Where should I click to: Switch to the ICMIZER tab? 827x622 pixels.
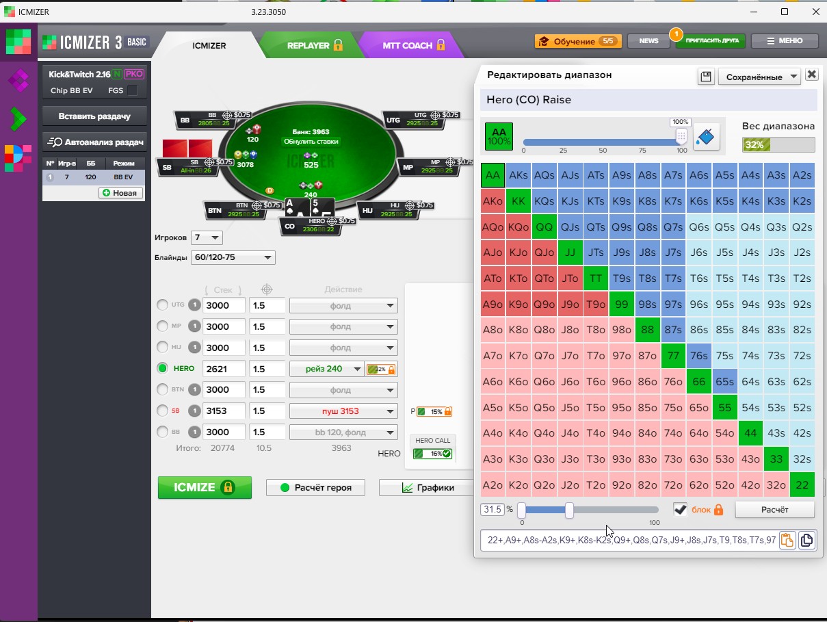point(209,46)
